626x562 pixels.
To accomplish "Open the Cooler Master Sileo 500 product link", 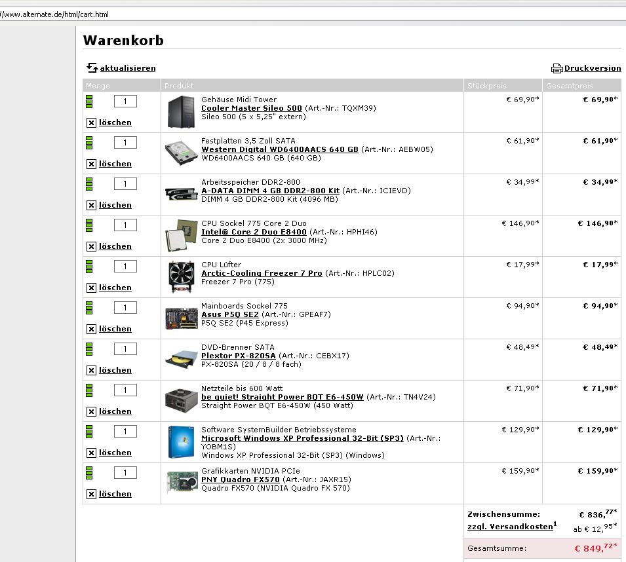I will [252, 108].
